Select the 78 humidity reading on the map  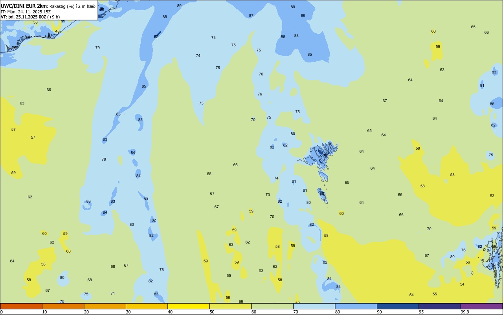tap(162, 270)
